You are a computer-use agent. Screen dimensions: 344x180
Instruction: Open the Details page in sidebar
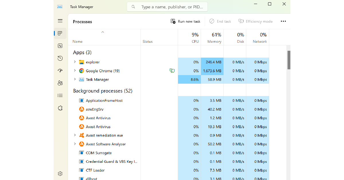pyautogui.click(x=60, y=95)
